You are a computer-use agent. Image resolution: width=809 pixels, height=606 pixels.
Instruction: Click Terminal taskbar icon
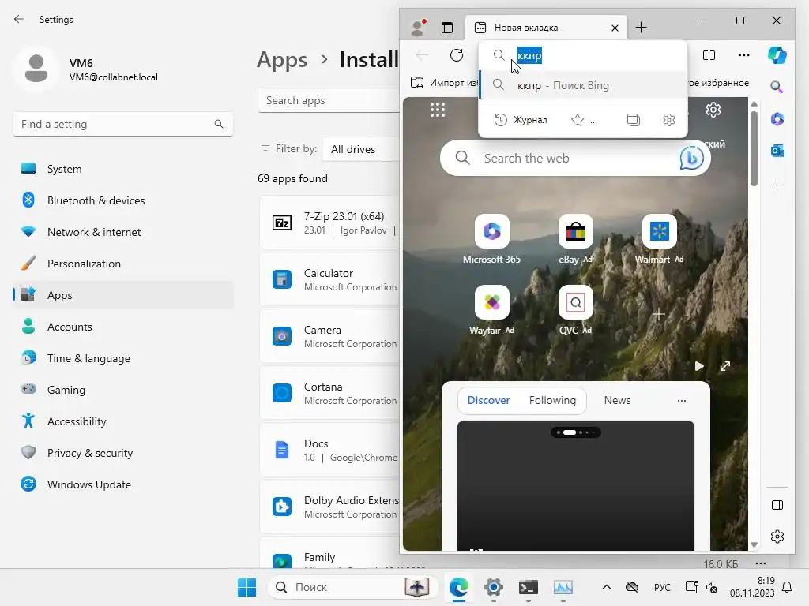[529, 587]
